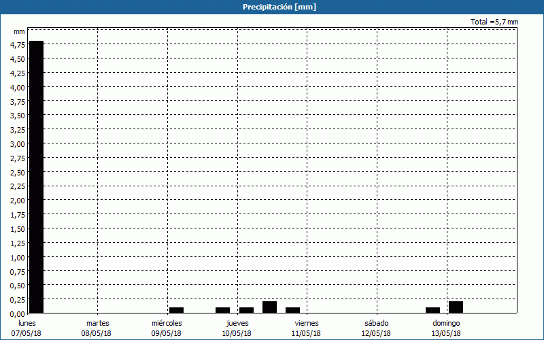Click the 'sábado' day label

click(x=377, y=323)
